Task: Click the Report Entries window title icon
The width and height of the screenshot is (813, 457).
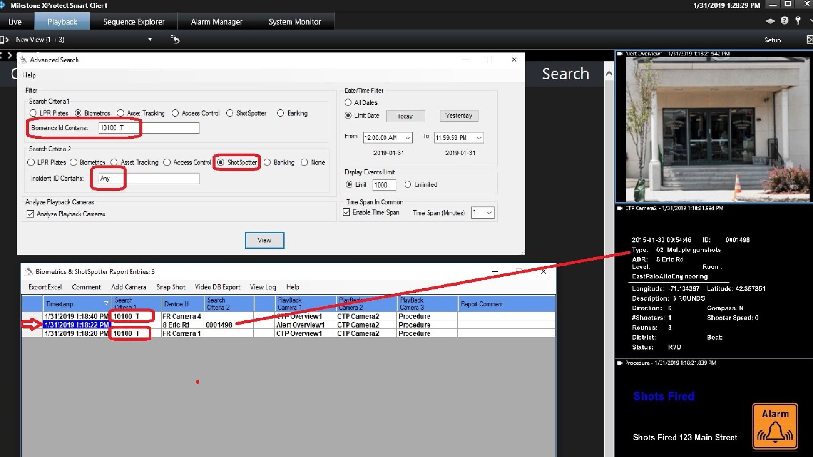Action: (x=29, y=272)
